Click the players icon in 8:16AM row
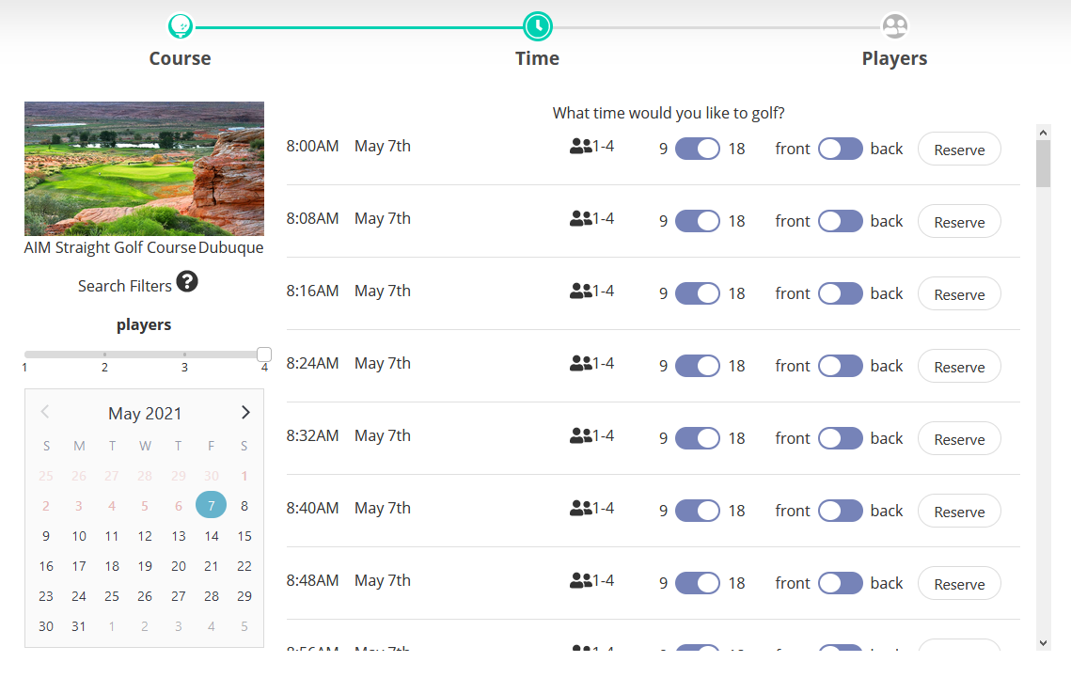The width and height of the screenshot is (1071, 678). point(580,291)
